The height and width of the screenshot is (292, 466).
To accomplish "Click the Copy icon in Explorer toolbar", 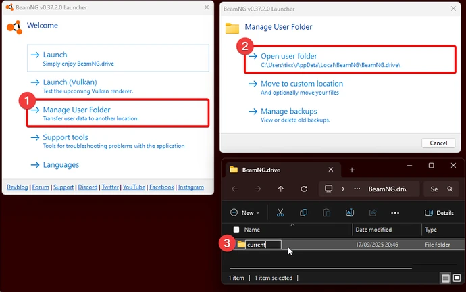I will pyautogui.click(x=303, y=212).
